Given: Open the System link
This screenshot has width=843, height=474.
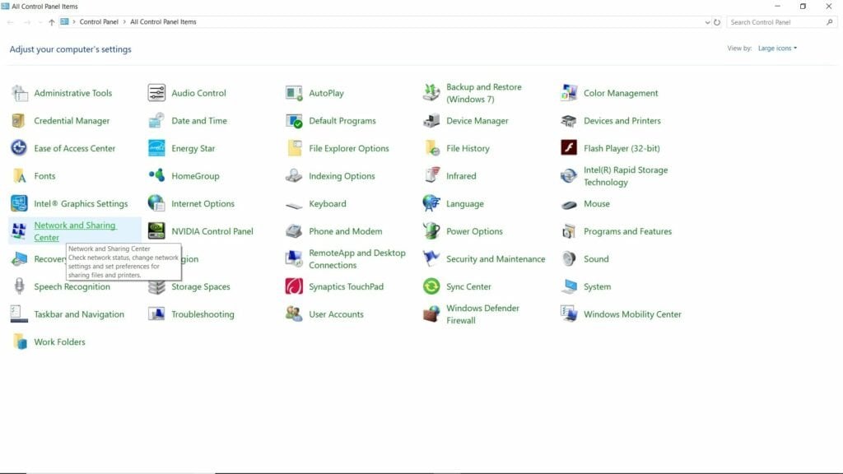Looking at the screenshot, I should click(597, 286).
